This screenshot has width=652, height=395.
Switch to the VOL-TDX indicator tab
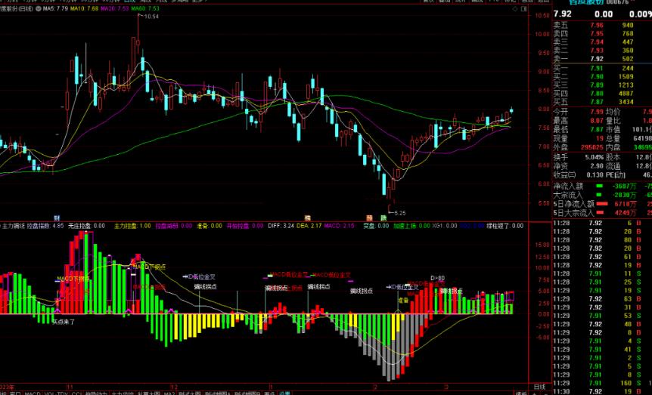[x=56, y=393]
